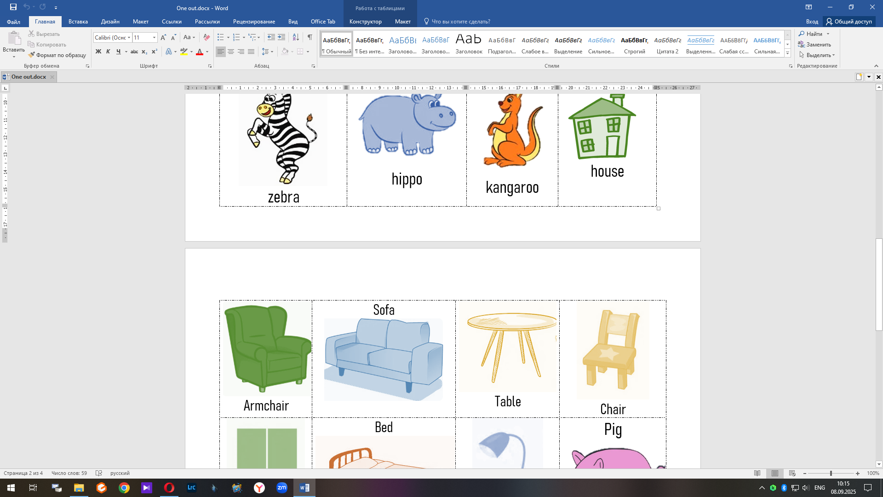Click the Заменить button

[815, 45]
